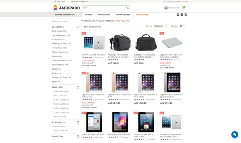This screenshot has height=143, width=241.
Task: Open the Instagram social icon
Action: 186,15
